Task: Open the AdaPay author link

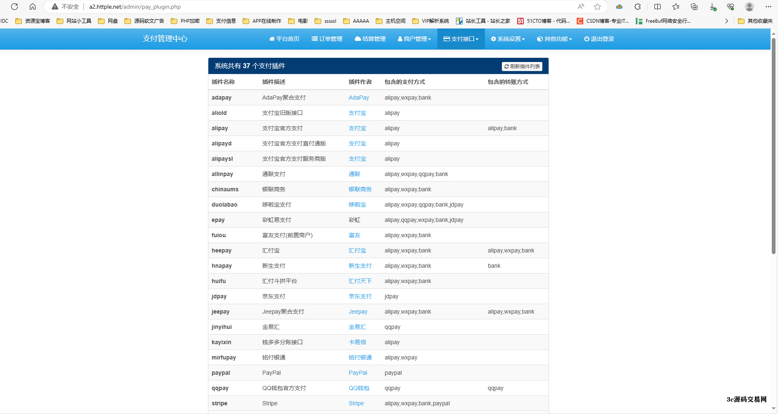Action: tap(359, 98)
